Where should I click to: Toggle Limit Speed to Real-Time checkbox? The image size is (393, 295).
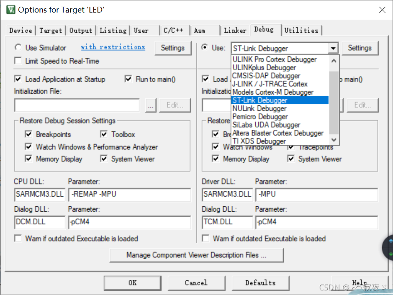point(18,61)
